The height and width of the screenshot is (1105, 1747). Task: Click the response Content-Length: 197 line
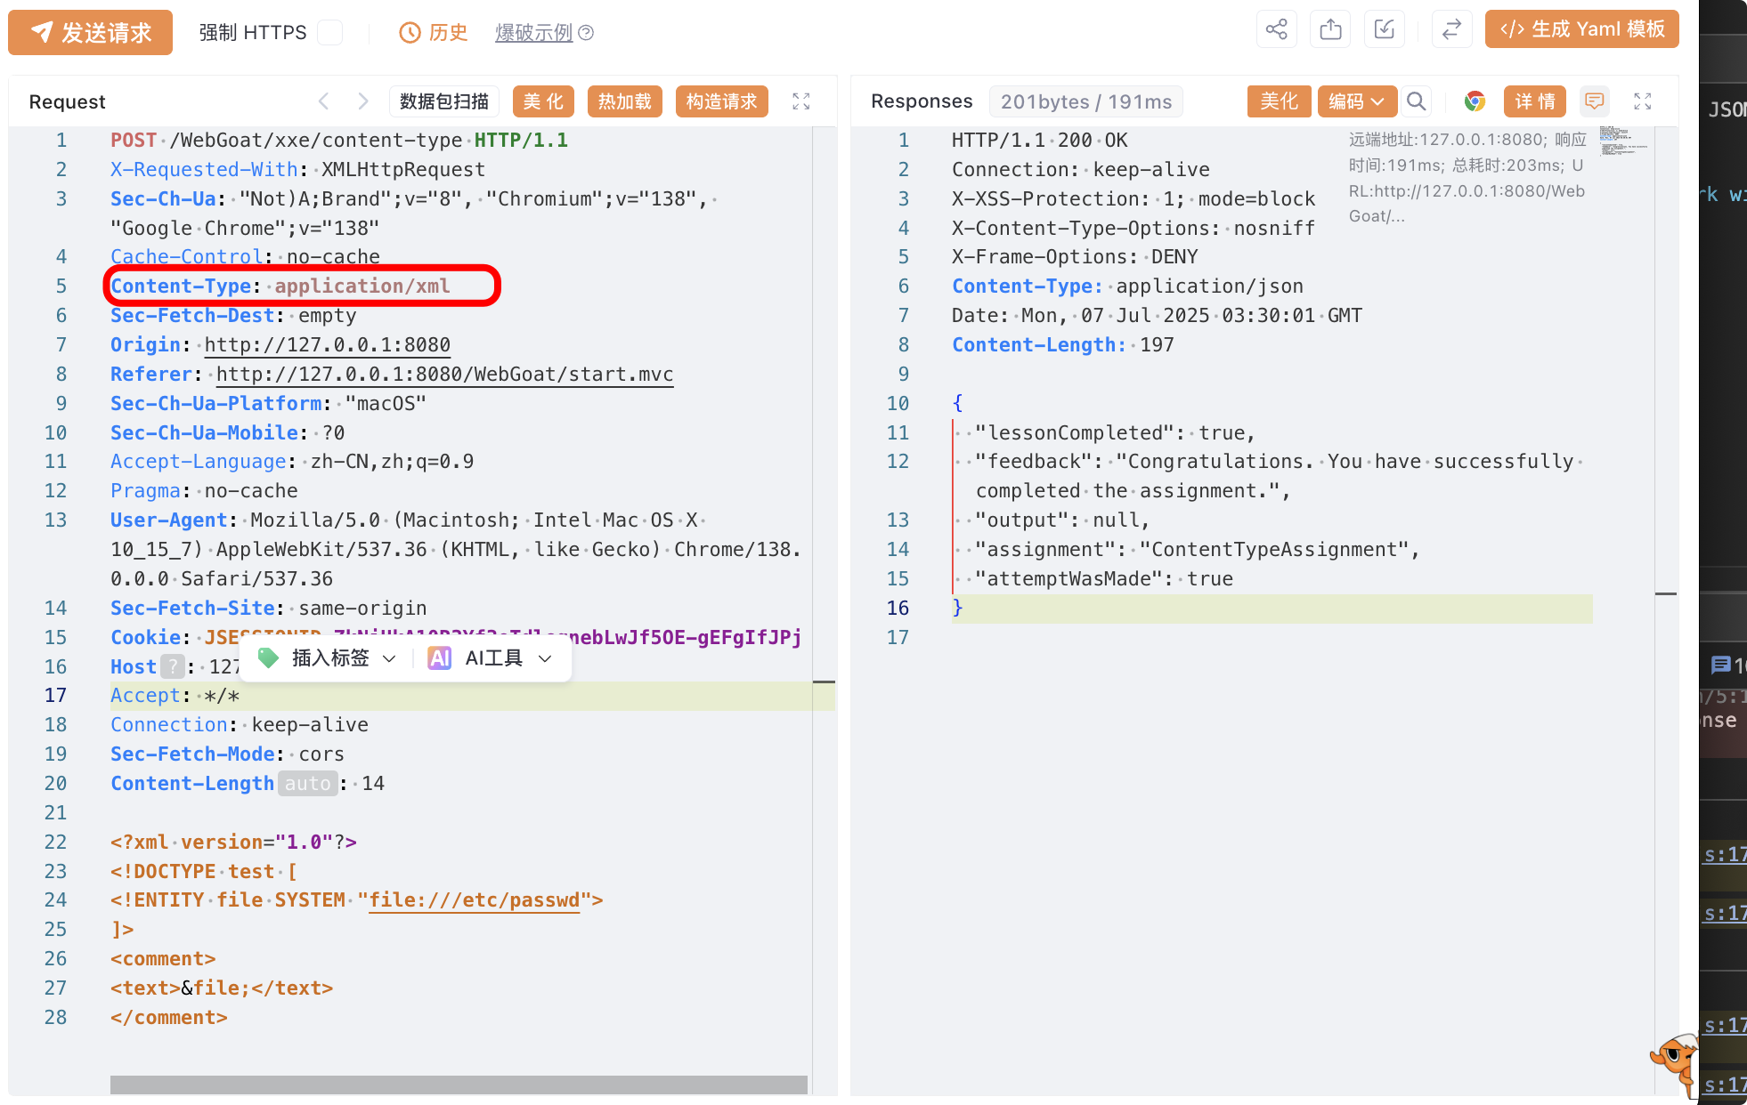tap(1063, 345)
